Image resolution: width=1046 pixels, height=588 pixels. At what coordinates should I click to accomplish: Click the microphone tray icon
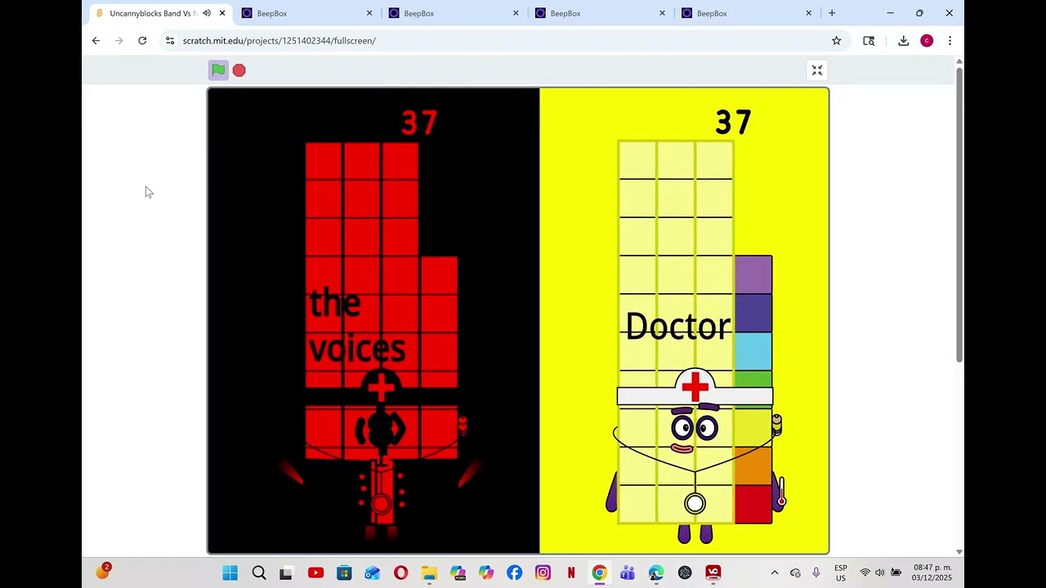pos(816,573)
